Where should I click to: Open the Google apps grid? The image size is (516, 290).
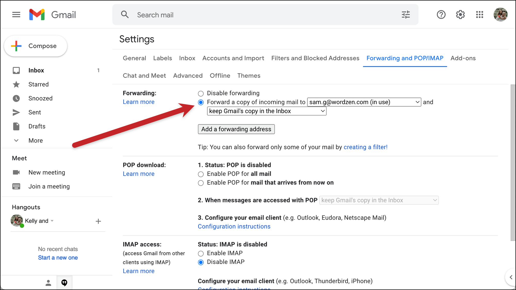(480, 15)
